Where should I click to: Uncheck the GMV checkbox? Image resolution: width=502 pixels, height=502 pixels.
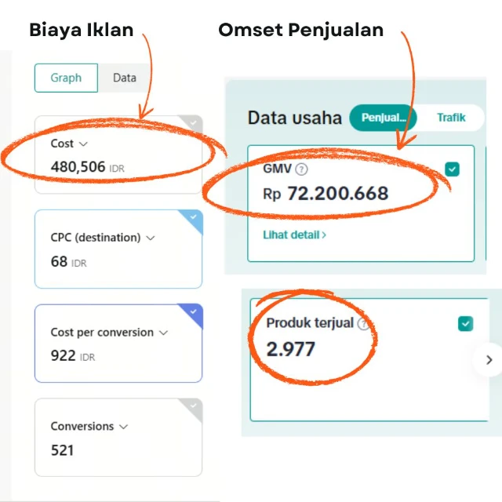tap(452, 169)
